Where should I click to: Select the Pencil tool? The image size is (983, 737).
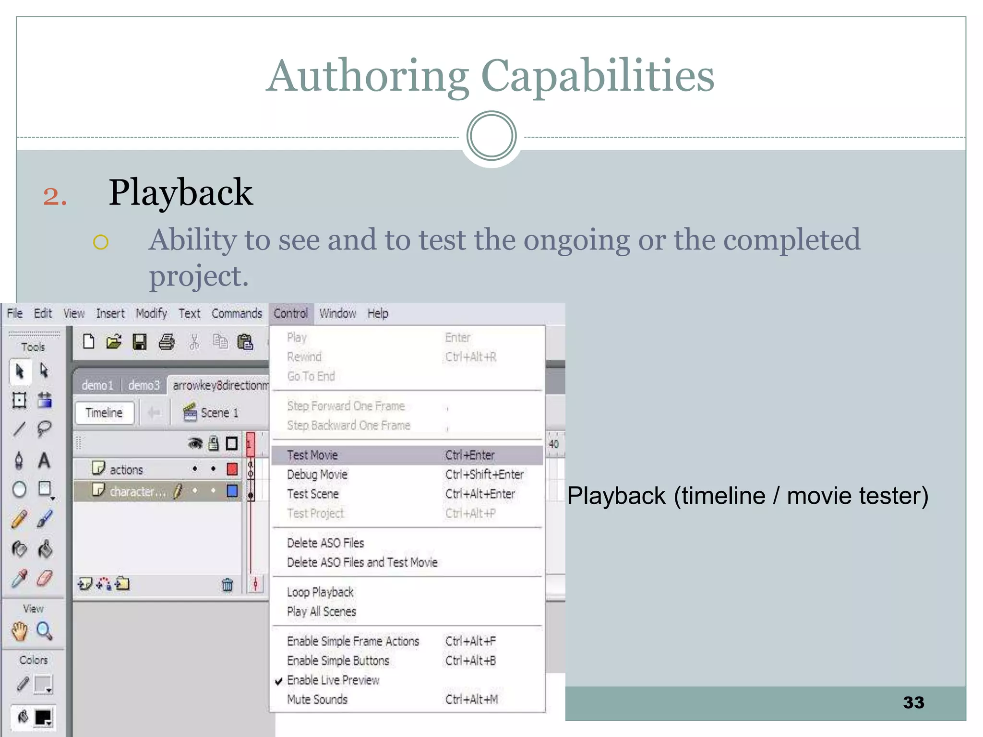pos(19,519)
